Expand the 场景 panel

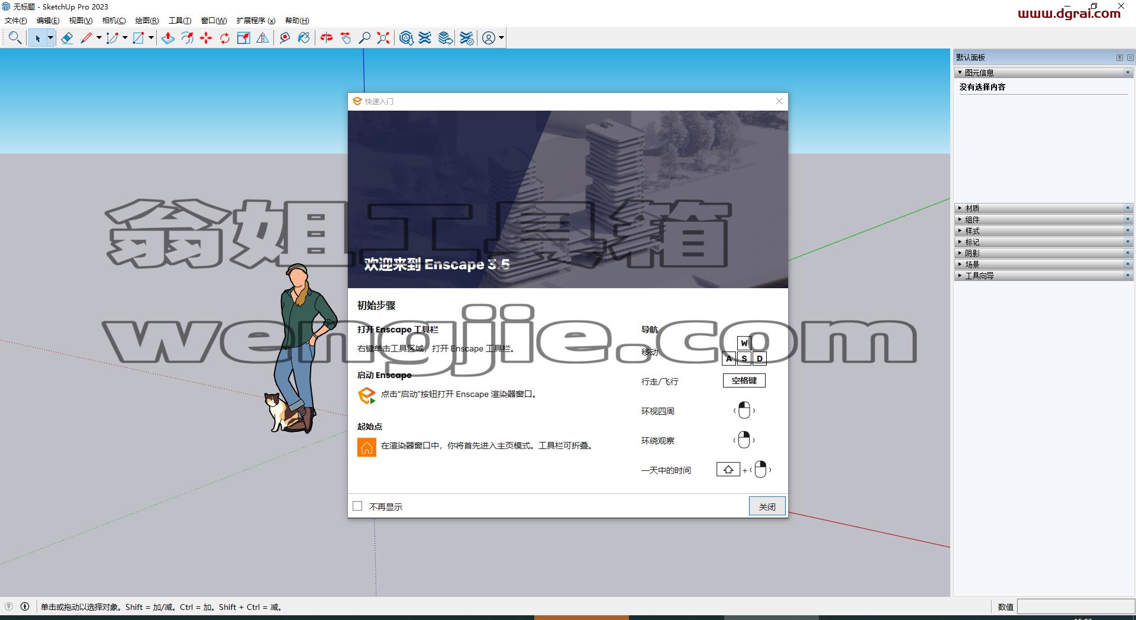tap(960, 264)
